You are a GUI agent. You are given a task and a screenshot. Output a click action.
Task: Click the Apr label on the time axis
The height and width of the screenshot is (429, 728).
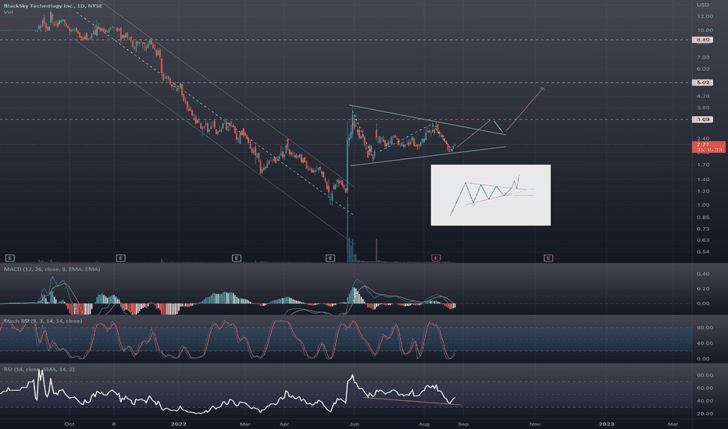284,424
